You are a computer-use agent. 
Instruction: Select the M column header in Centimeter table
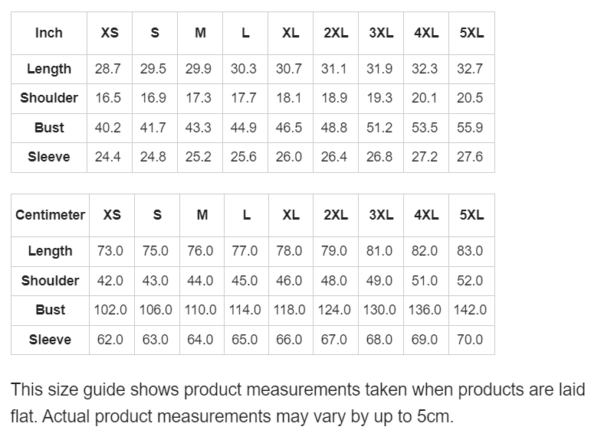pyautogui.click(x=202, y=215)
